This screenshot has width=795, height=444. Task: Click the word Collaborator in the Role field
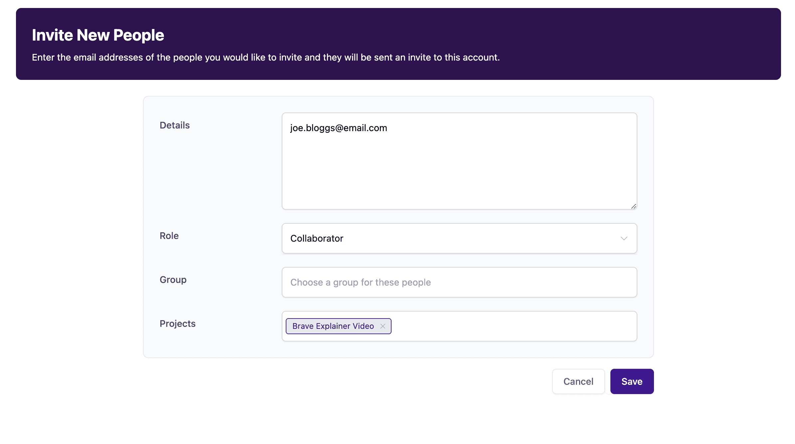pyautogui.click(x=317, y=238)
